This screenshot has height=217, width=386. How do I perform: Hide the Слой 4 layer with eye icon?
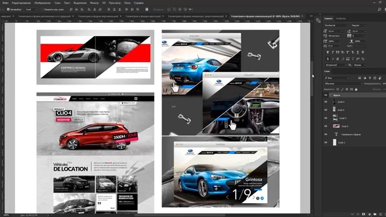pyautogui.click(x=326, y=110)
